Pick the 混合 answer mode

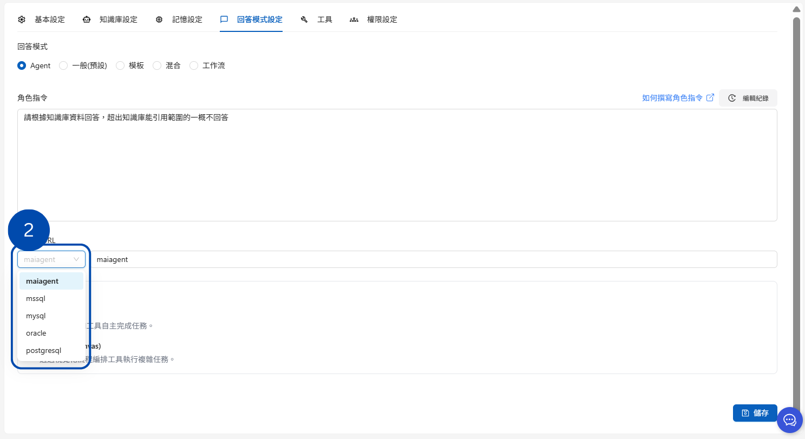157,65
